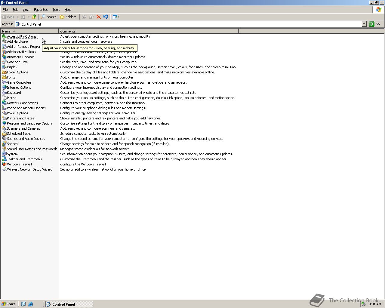385x308 pixels.
Task: Sort by the Comments column header
Action: (149, 31)
